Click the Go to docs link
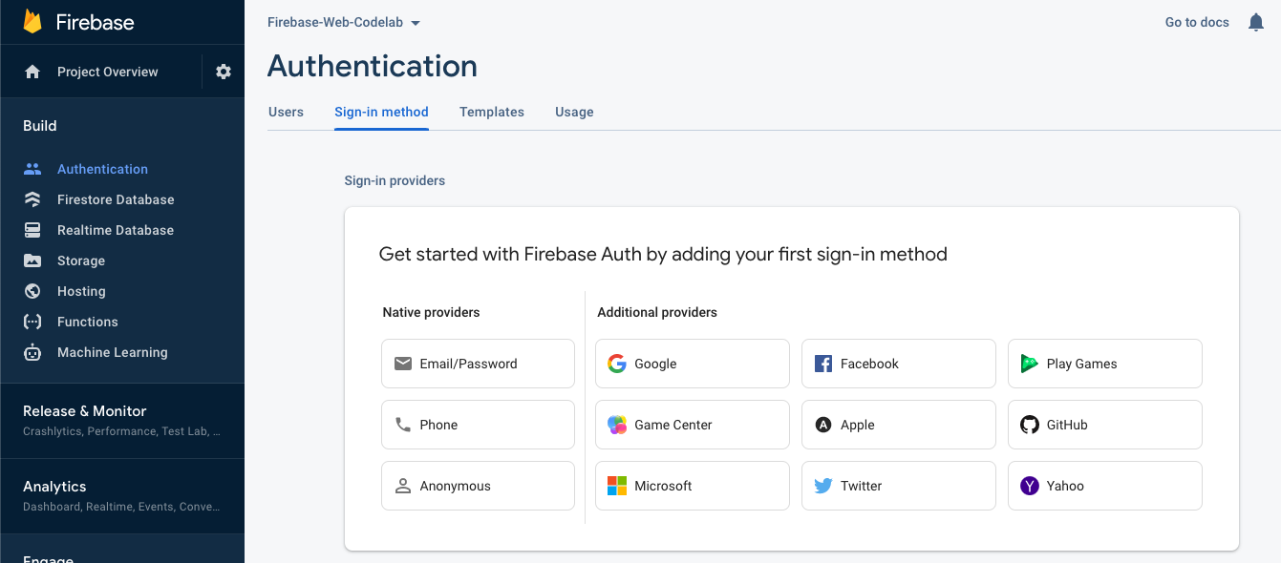 1197,22
